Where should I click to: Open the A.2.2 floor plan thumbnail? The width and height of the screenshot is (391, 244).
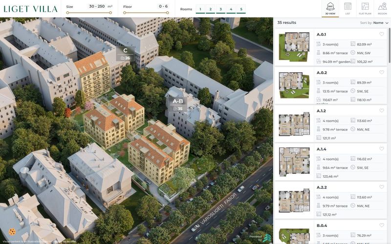(294, 201)
